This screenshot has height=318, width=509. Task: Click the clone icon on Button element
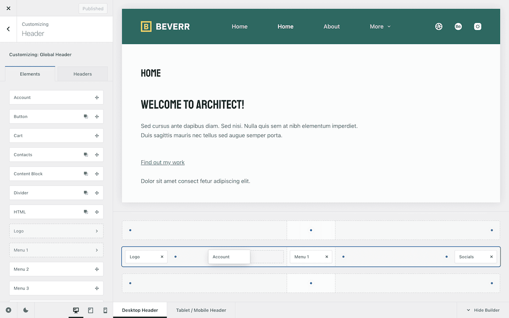(x=86, y=117)
